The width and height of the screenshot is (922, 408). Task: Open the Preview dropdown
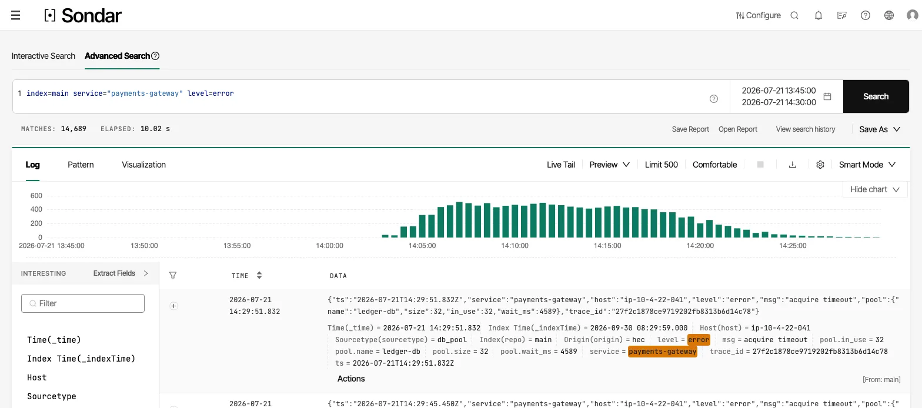pyautogui.click(x=610, y=165)
